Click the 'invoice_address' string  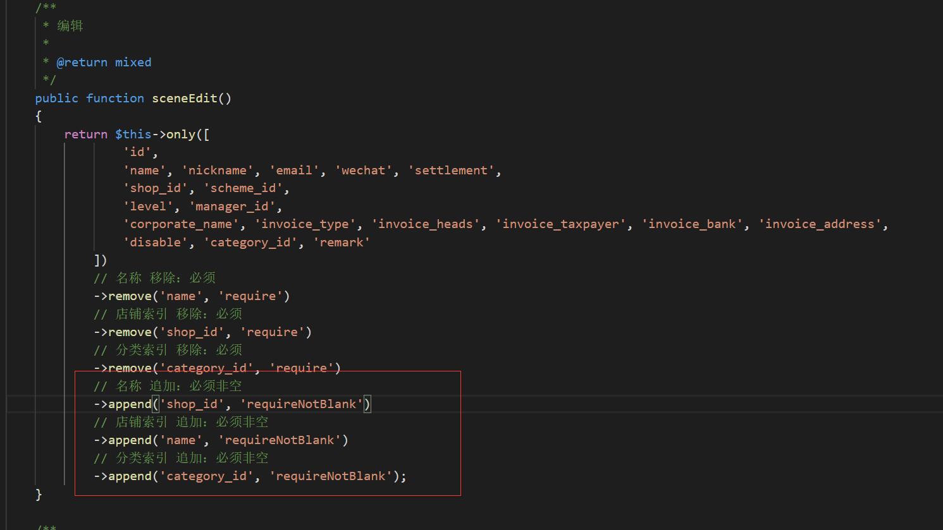[820, 224]
